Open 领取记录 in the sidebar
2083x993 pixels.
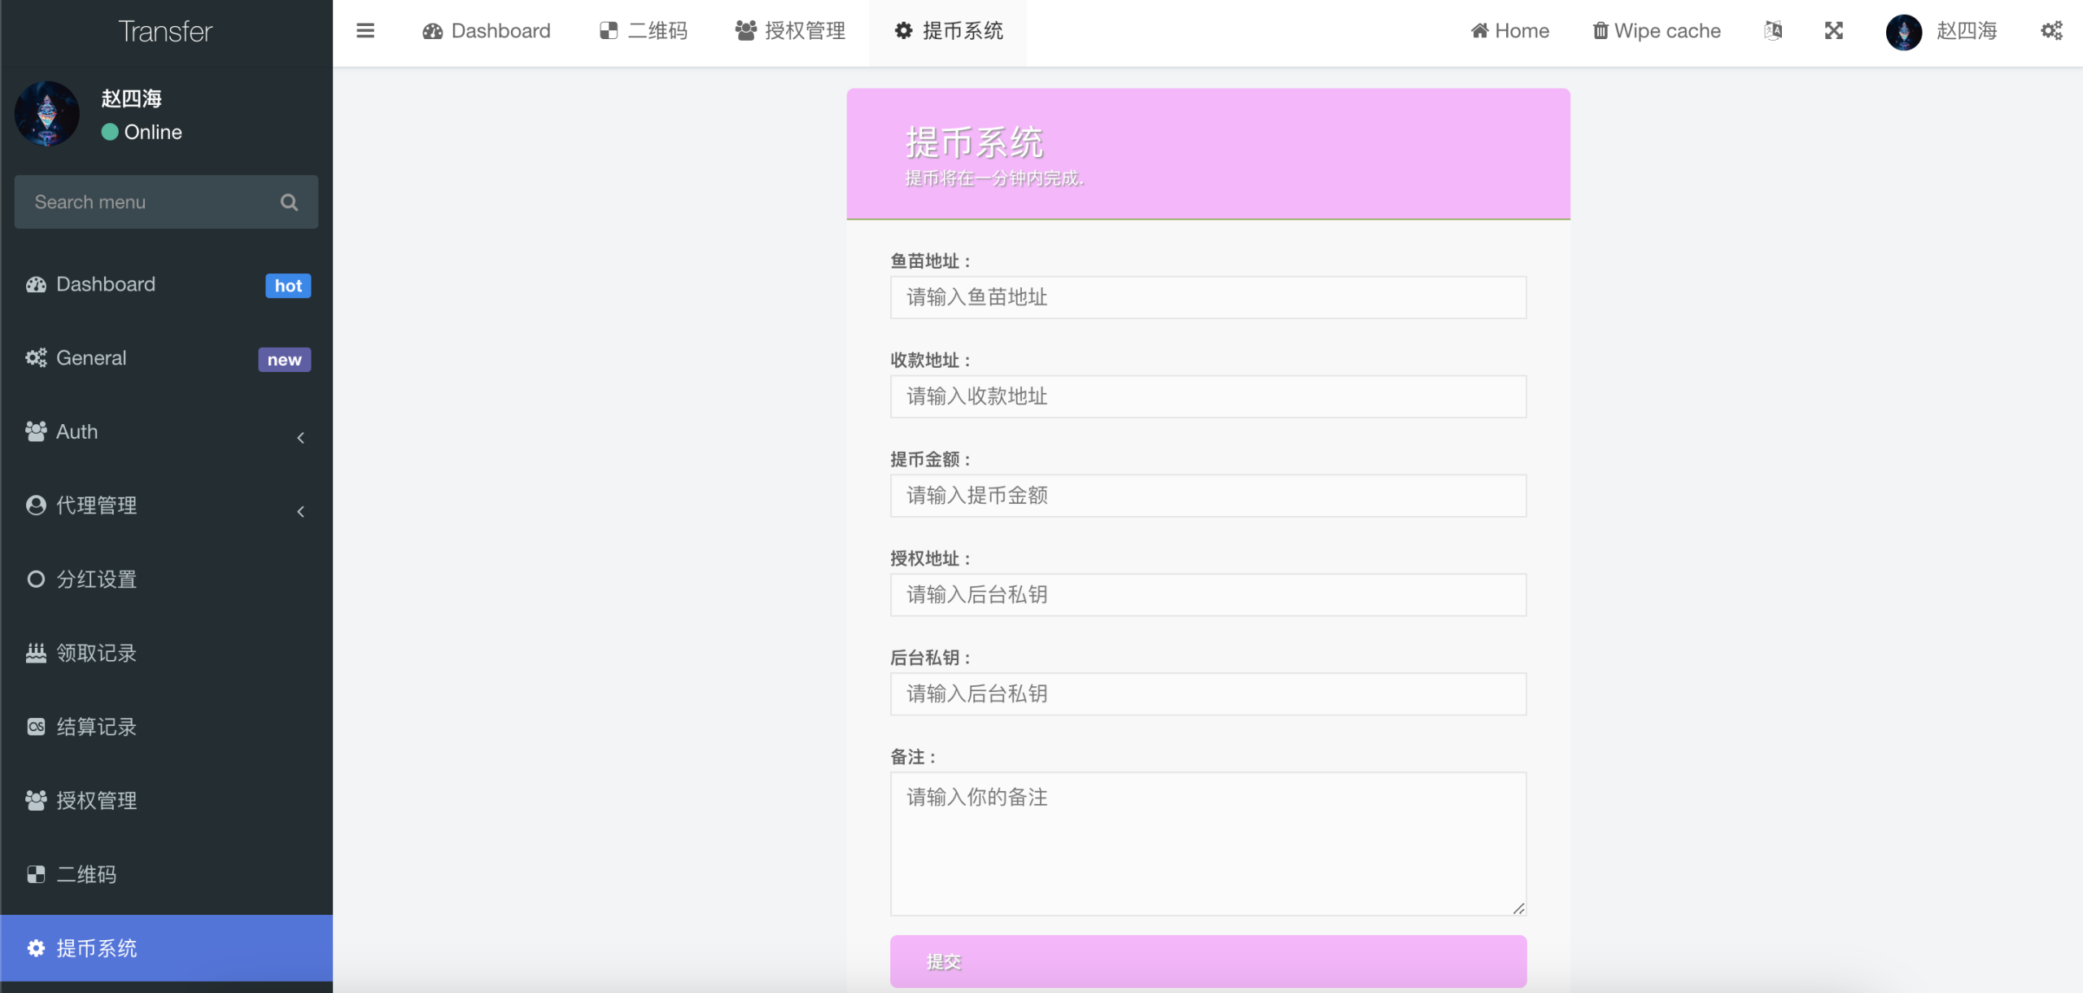[96, 654]
